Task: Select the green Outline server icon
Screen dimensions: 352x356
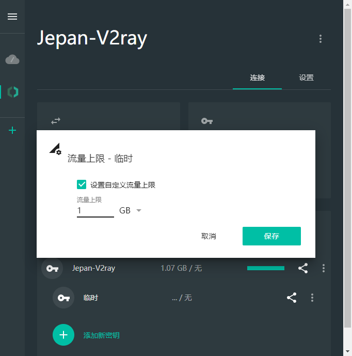Action: (13, 92)
